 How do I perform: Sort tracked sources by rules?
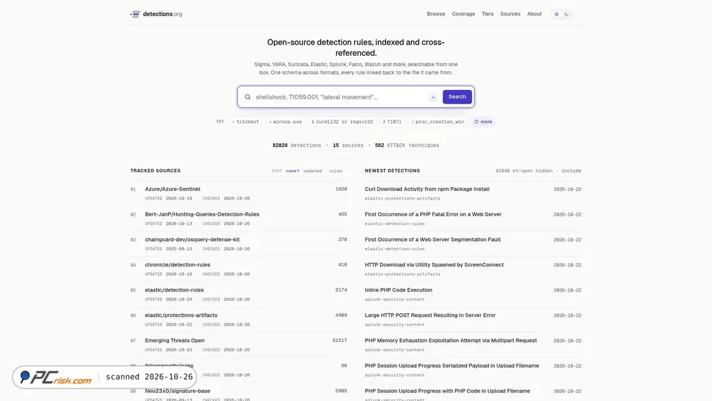tap(335, 171)
